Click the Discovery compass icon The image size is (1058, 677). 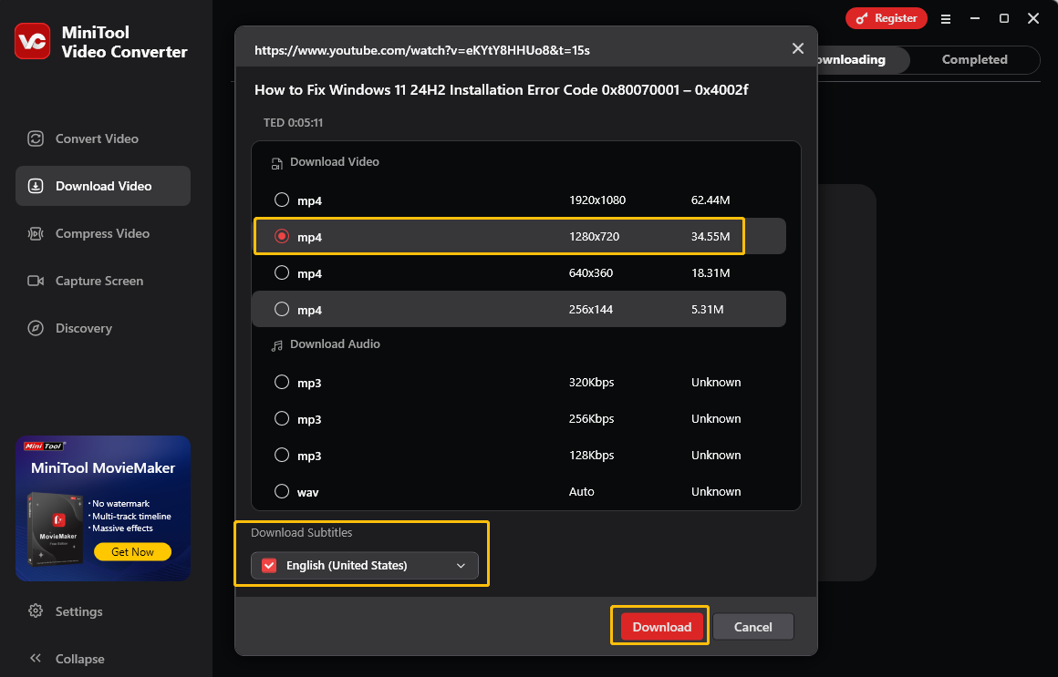pyautogui.click(x=35, y=328)
